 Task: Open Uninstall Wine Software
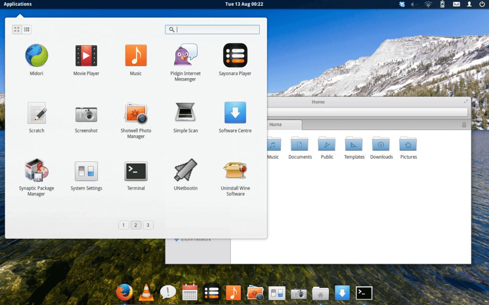[235, 170]
